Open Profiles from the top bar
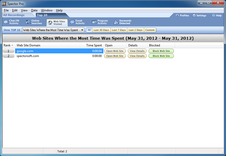This screenshot has width=226, height=156. [x=182, y=16]
